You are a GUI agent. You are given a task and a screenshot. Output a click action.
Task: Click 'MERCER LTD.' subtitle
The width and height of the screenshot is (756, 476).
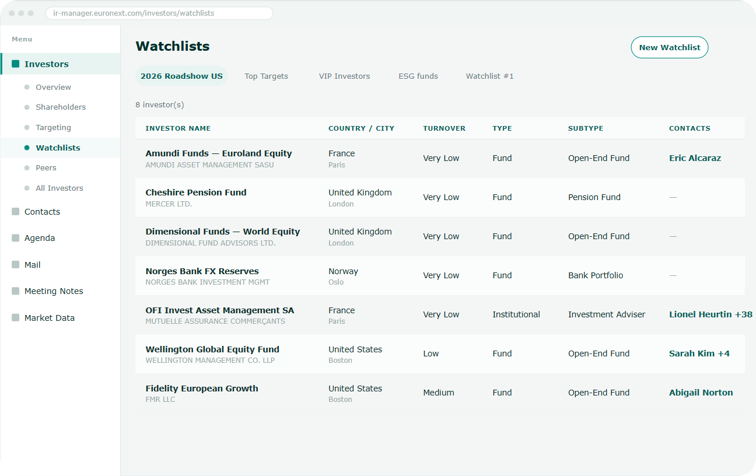tap(169, 204)
